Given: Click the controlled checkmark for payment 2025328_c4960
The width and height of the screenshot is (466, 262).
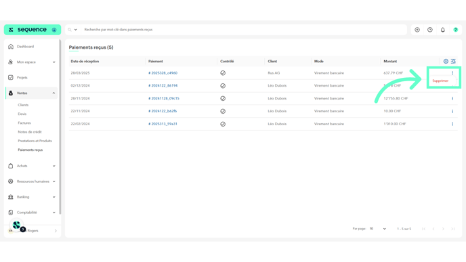Looking at the screenshot, I should 223,73.
